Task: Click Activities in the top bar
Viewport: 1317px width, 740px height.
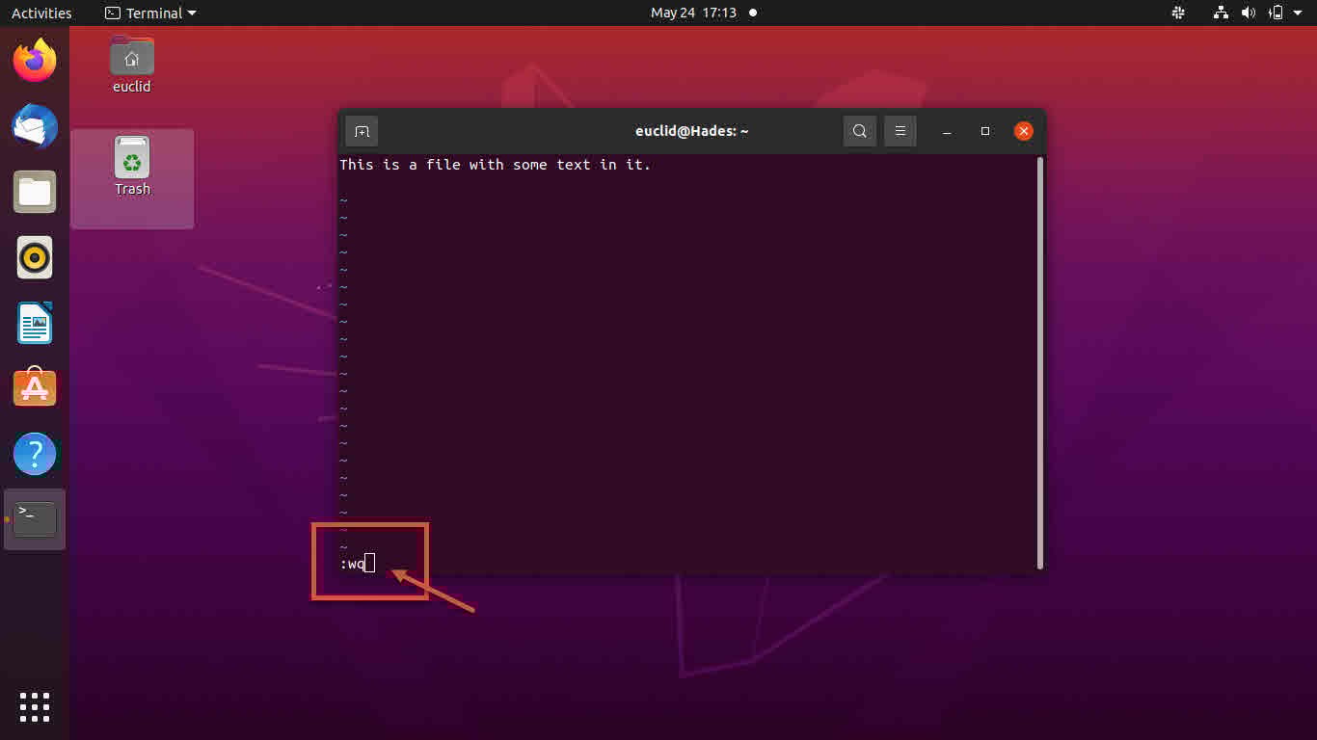Action: (41, 13)
